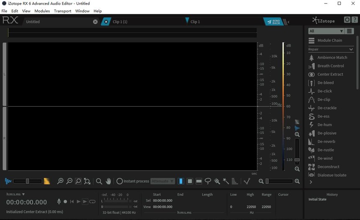Click horizontal zoom in magnifier near bottom slider
Screen dimensions: 360x220
pos(297,181)
